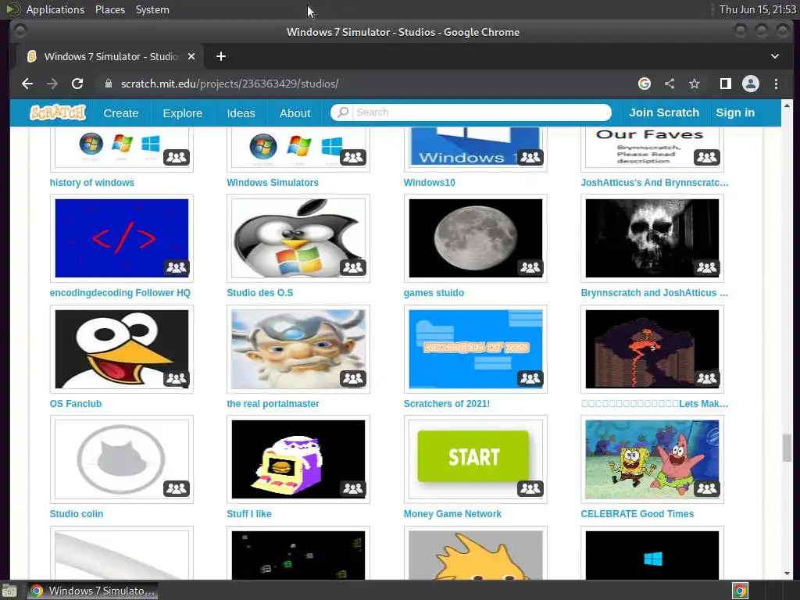Expand Chrome tab search chevron
Screen dimensions: 800x600
[x=774, y=56]
